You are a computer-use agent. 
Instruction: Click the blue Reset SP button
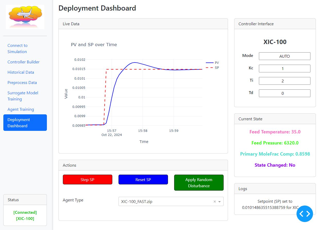click(143, 180)
